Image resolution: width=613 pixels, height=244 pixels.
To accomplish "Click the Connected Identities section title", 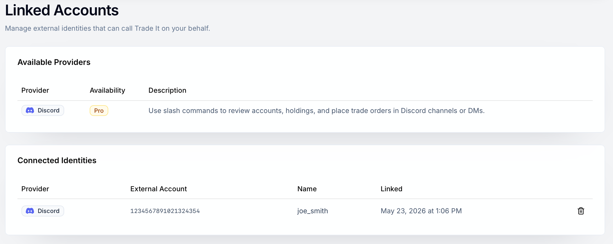I will (57, 161).
